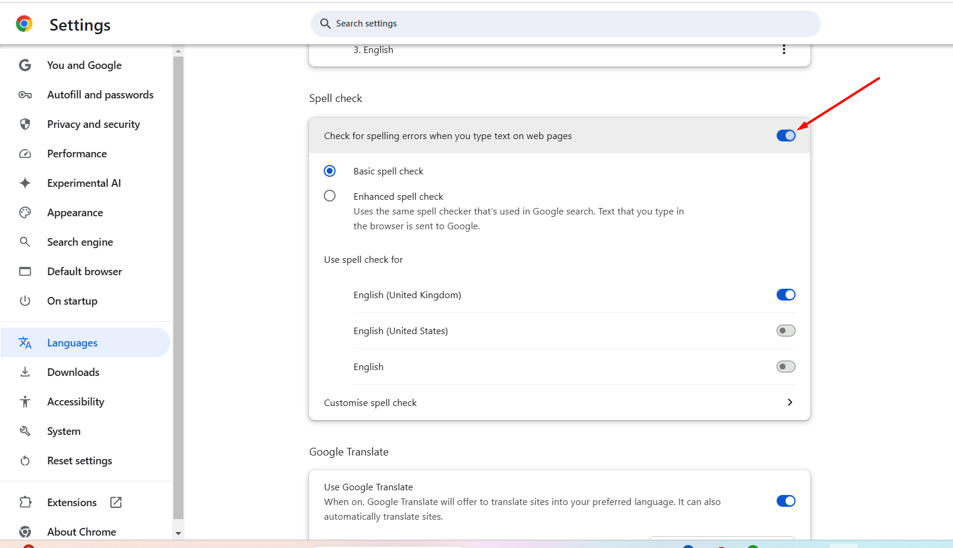Open Reset settings page

(x=85, y=461)
